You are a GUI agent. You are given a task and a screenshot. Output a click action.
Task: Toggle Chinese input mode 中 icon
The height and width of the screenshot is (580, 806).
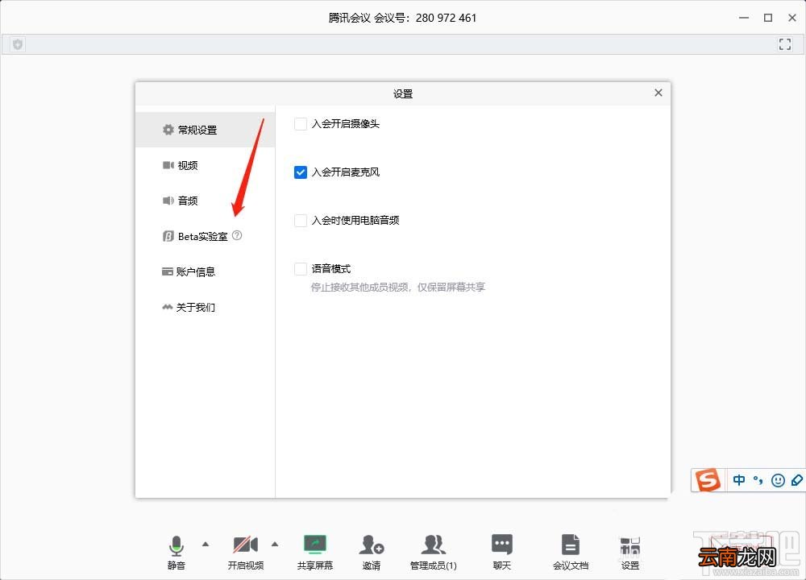[x=738, y=480]
